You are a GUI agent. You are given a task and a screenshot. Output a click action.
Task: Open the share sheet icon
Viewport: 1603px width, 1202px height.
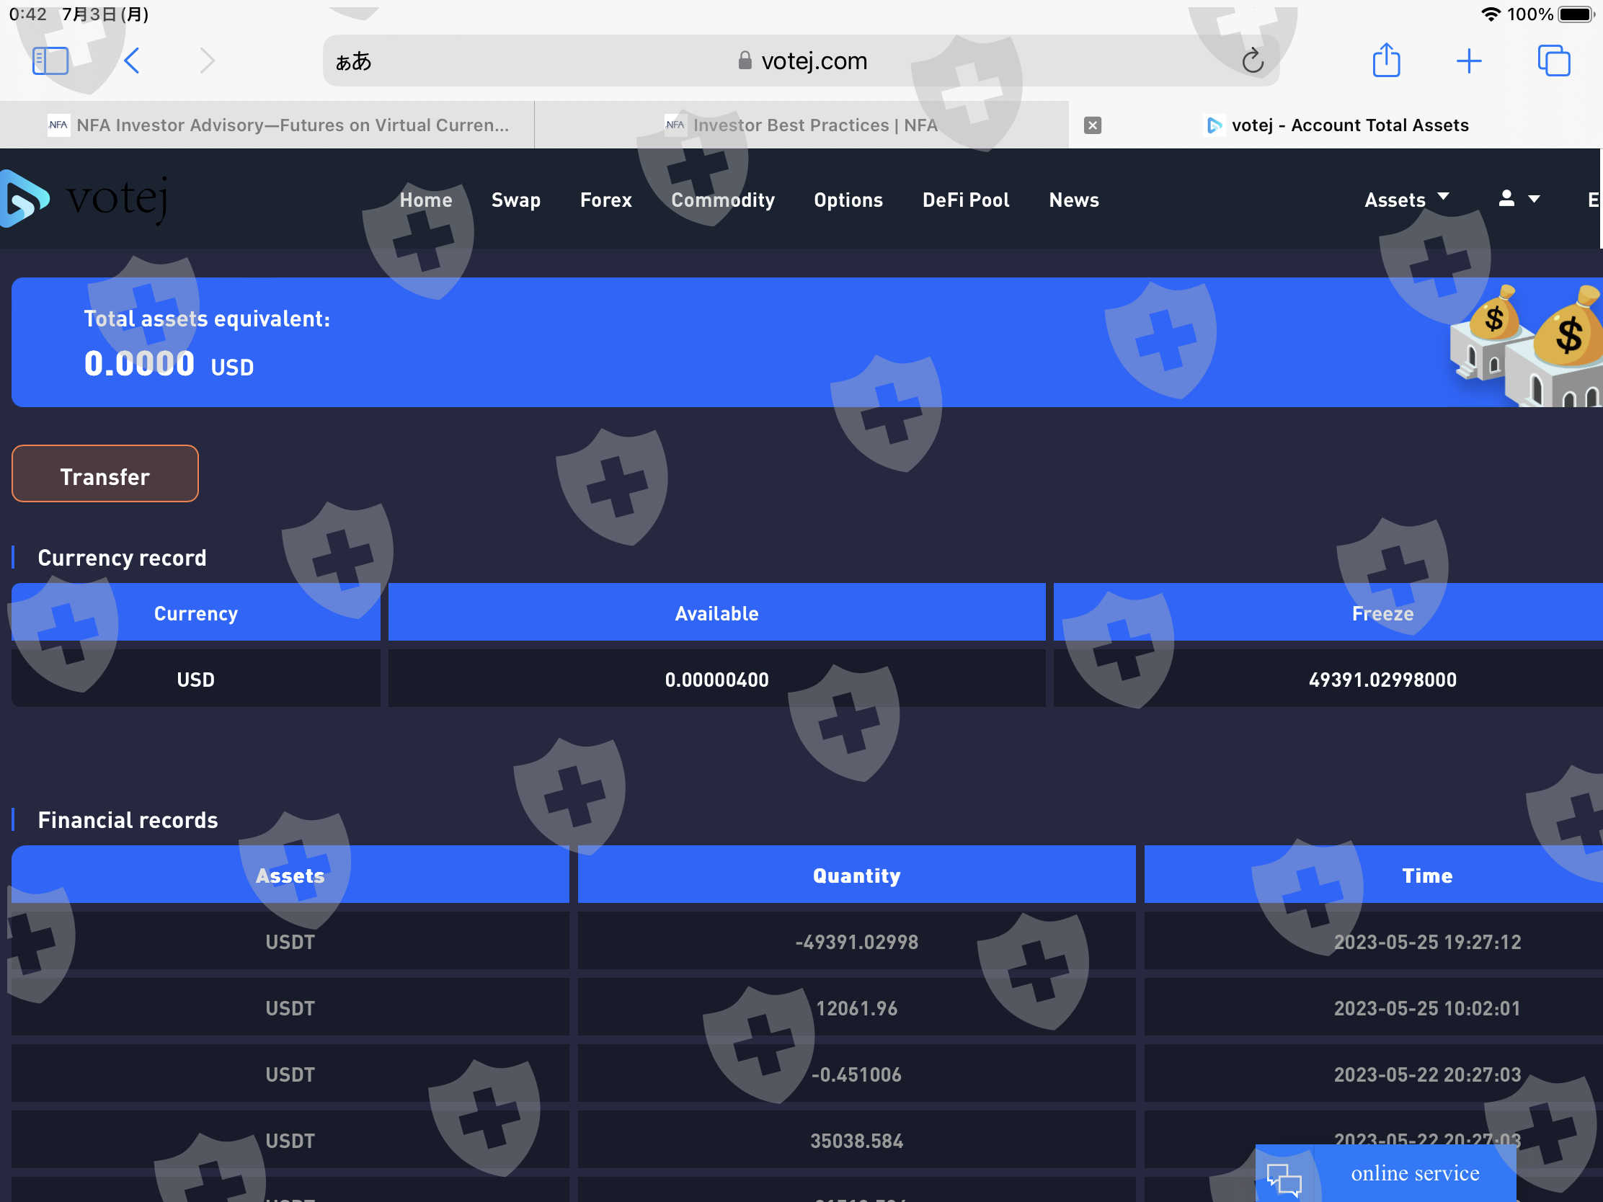click(x=1385, y=61)
